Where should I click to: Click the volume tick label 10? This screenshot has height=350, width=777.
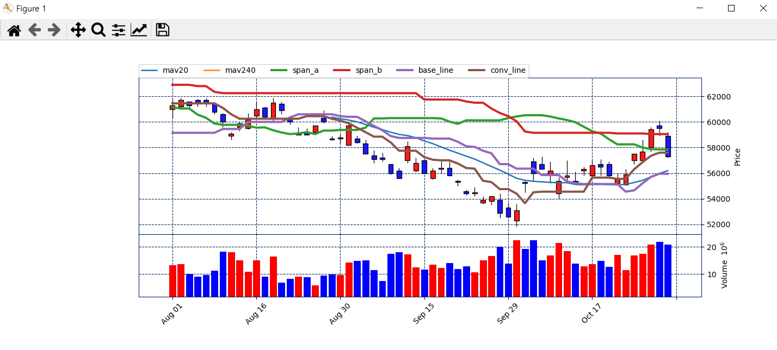[x=711, y=274]
